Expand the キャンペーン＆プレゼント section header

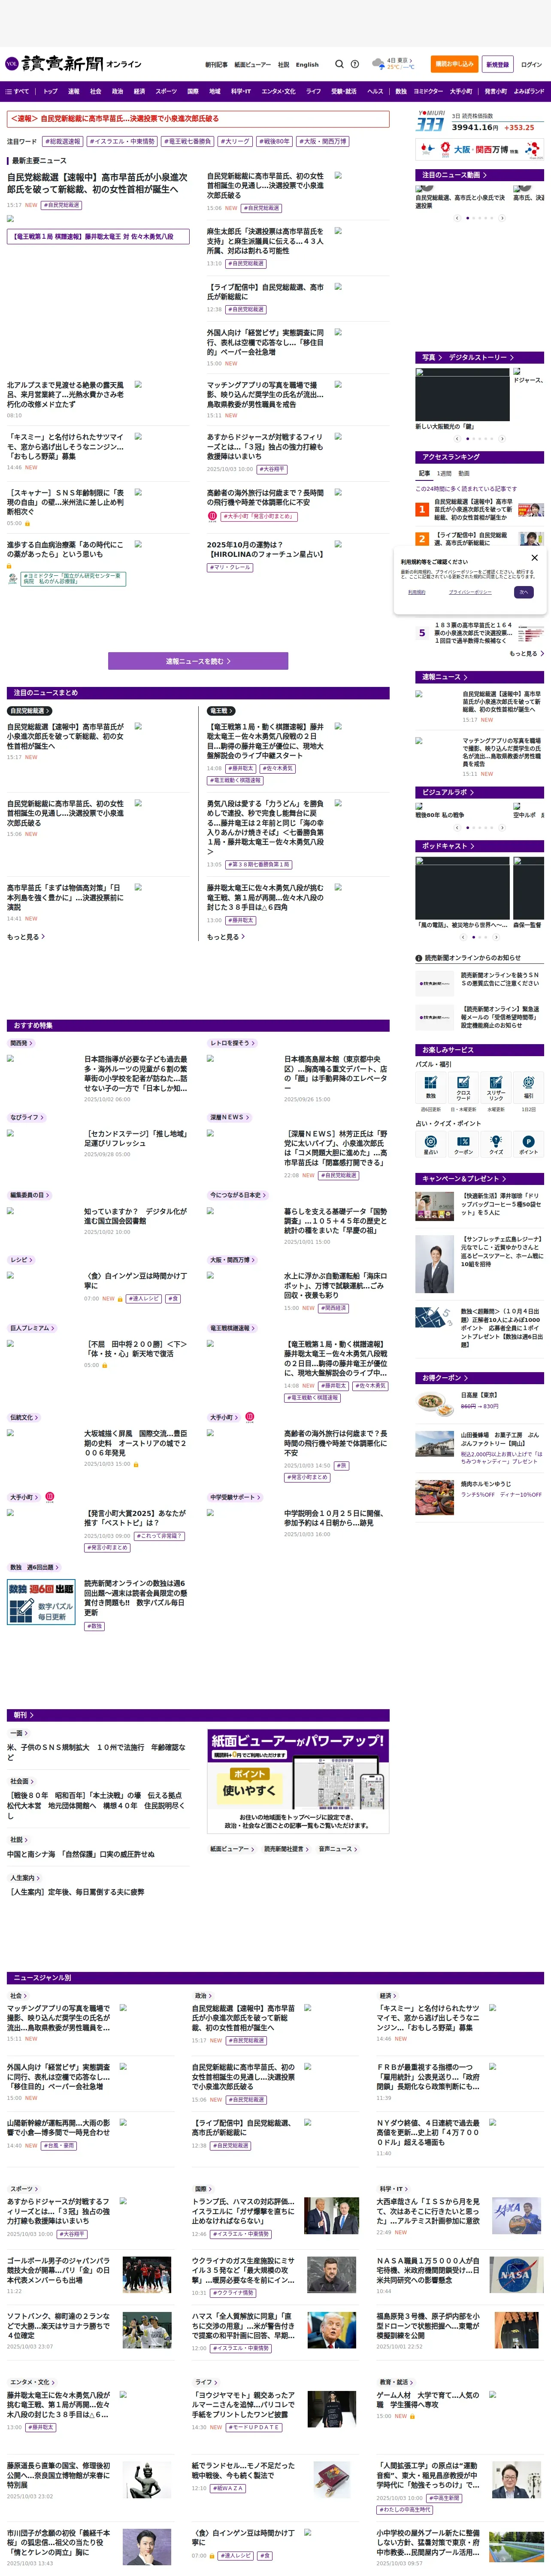click(480, 1179)
